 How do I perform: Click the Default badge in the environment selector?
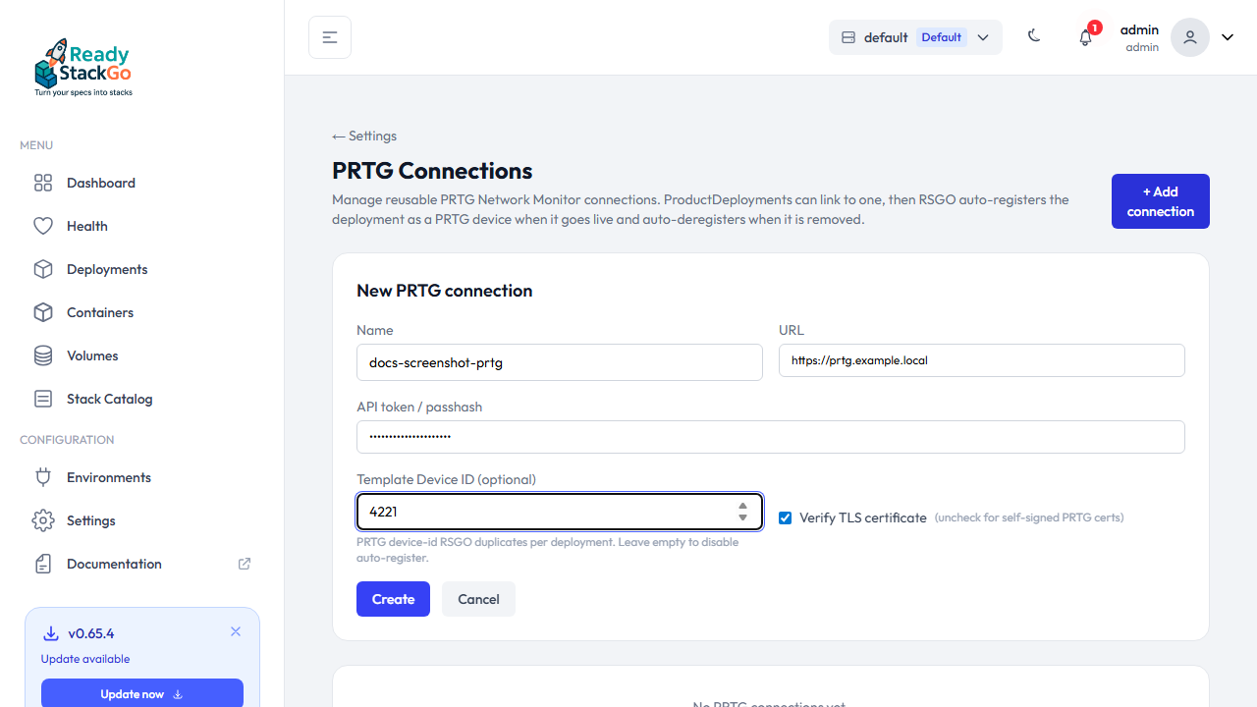click(941, 37)
